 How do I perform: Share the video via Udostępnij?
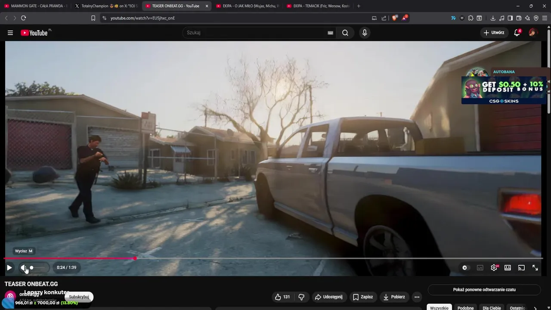329,297
